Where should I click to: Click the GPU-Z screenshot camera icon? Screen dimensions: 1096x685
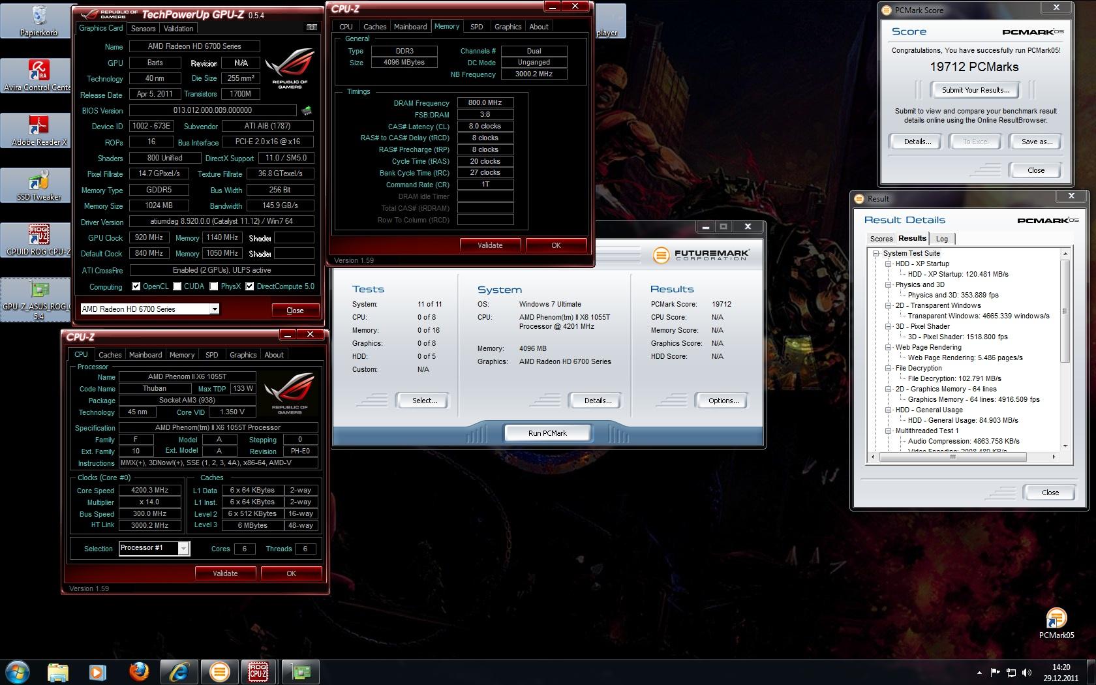[312, 27]
